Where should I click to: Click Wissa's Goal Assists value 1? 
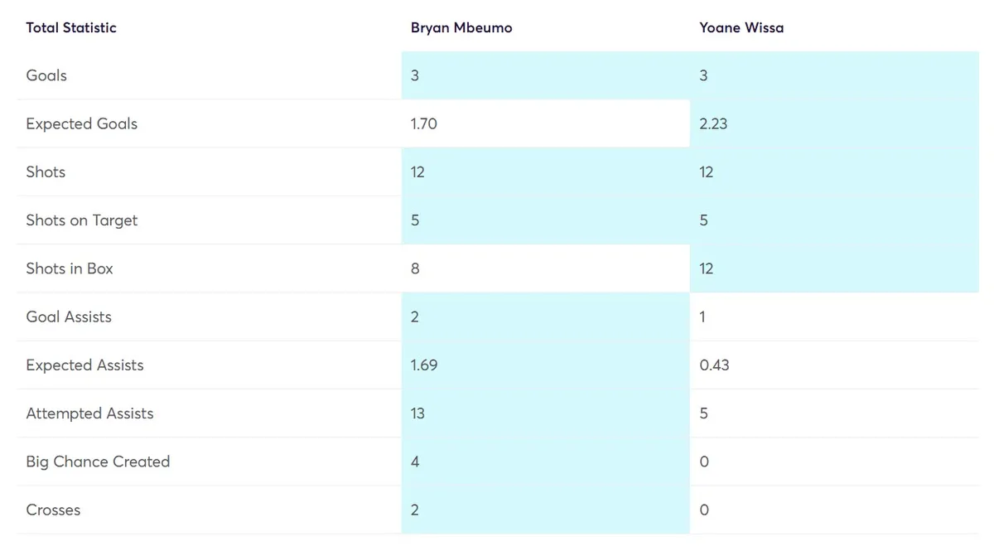pyautogui.click(x=702, y=316)
